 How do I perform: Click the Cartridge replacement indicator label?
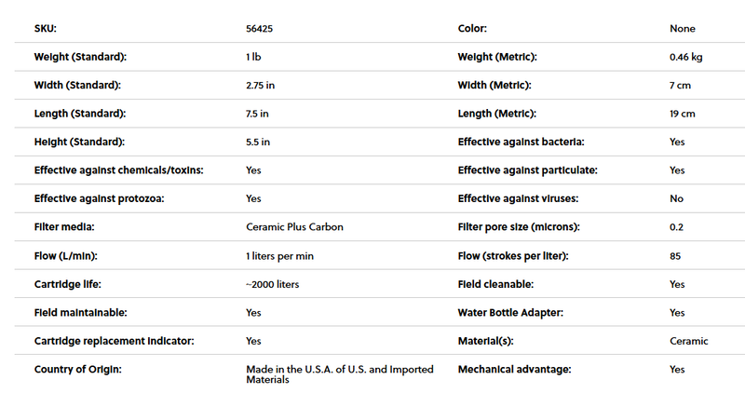click(x=114, y=341)
